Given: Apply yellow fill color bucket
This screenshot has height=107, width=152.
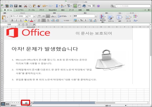Looking at the screenshot, I should (26, 20).
